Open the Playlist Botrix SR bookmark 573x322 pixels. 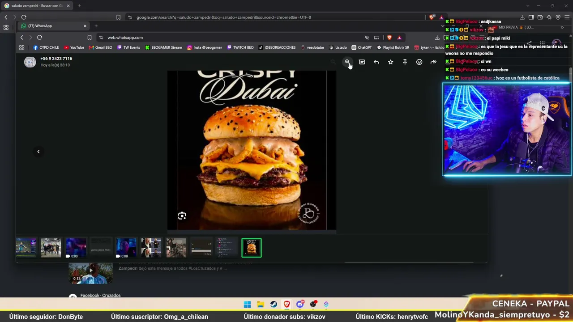click(393, 47)
